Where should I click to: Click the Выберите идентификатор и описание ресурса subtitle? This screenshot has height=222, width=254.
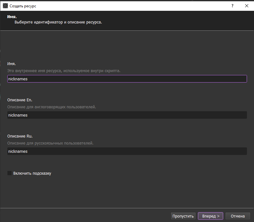click(x=58, y=23)
